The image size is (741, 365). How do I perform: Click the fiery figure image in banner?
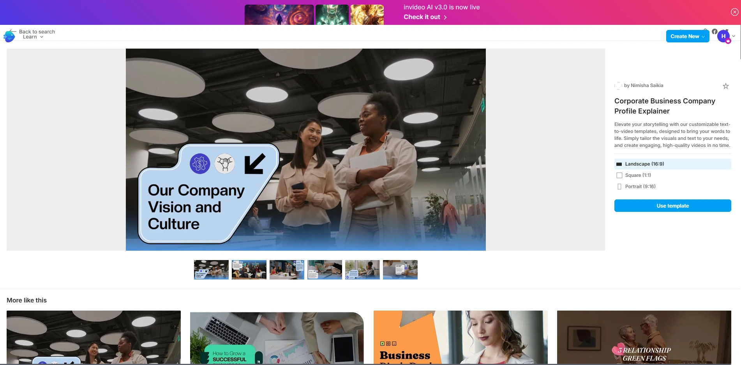pyautogui.click(x=367, y=15)
